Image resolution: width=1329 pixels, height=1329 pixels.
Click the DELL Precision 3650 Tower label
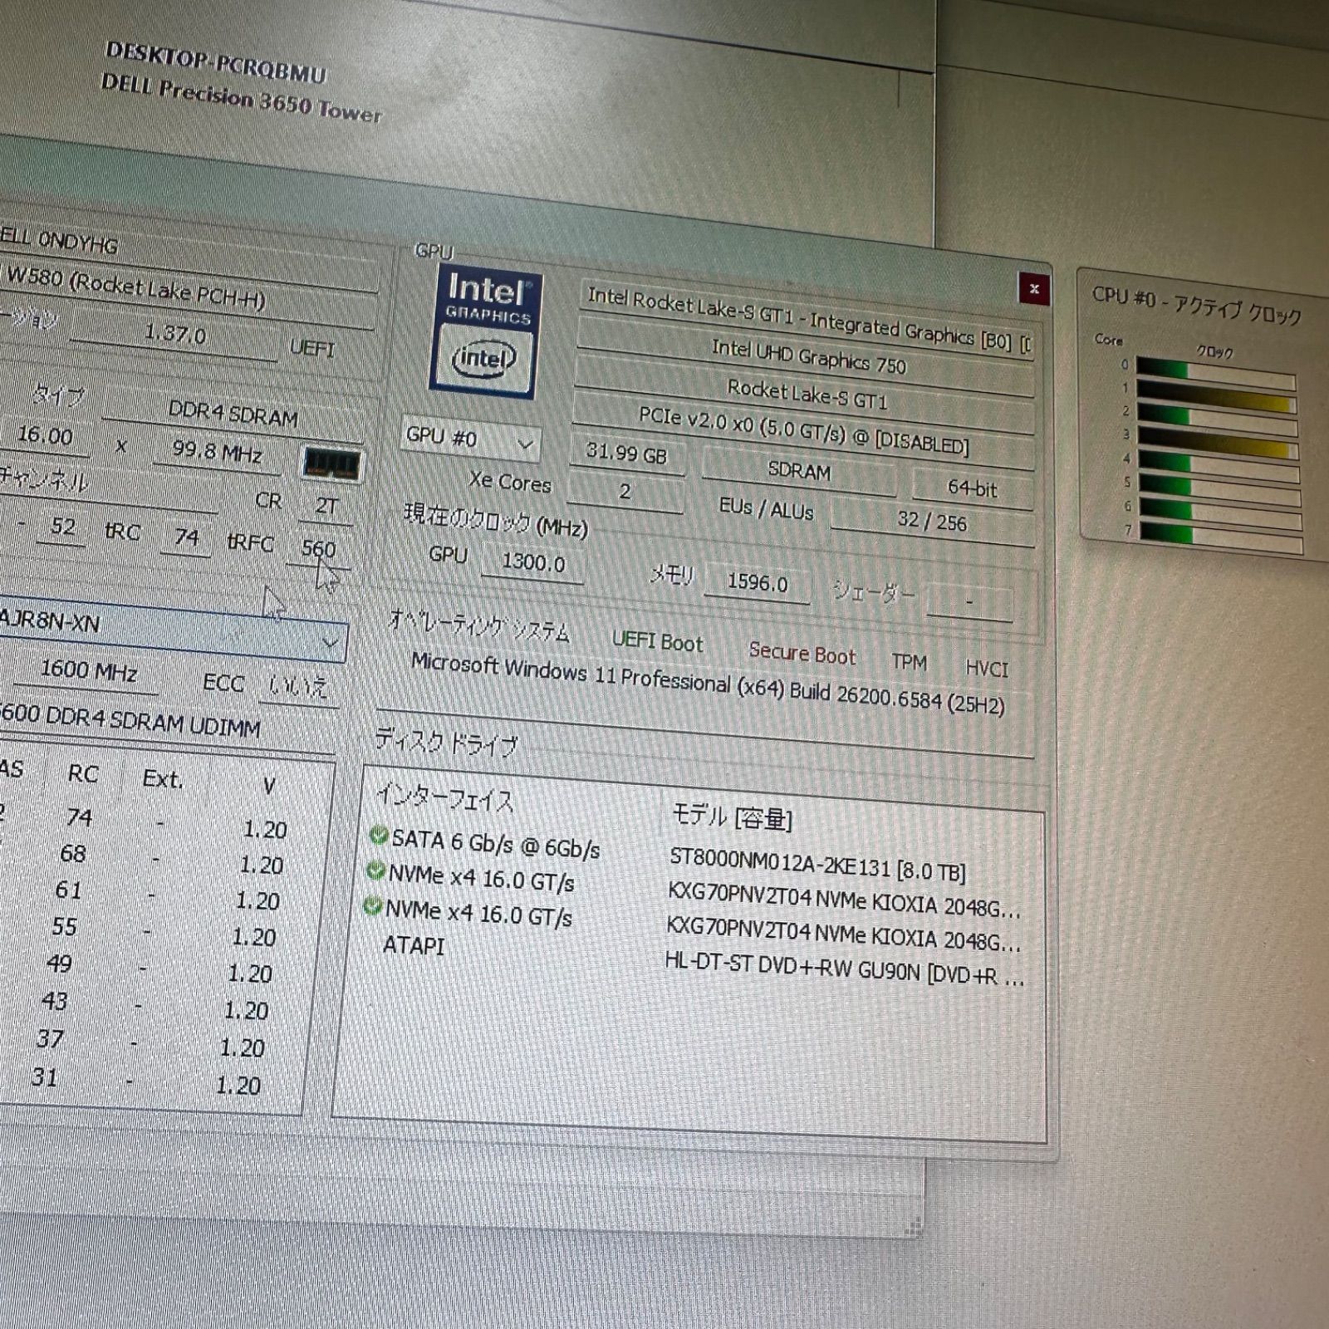tap(241, 99)
